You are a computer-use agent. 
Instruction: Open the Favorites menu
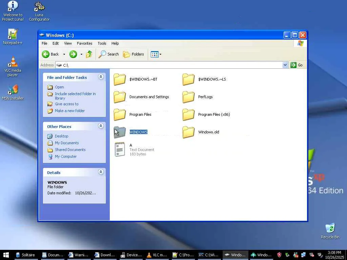tap(84, 43)
